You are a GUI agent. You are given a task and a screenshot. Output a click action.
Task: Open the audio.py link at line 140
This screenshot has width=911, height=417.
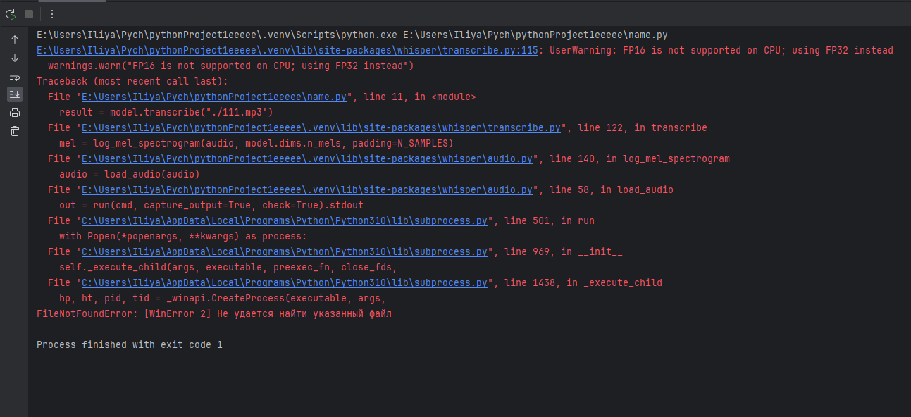point(307,159)
